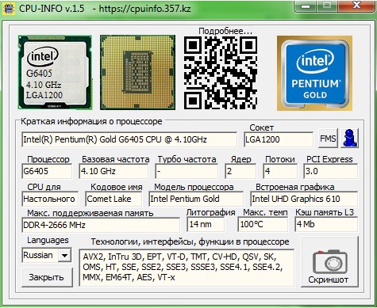377x308 pixels.
Task: Click the Макс. поддерживаемая память label
Action: 90,213
